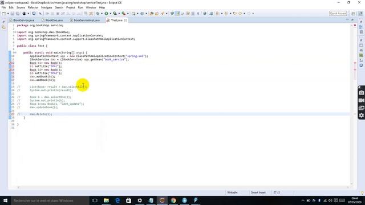Minimize the editor area

click(347, 20)
